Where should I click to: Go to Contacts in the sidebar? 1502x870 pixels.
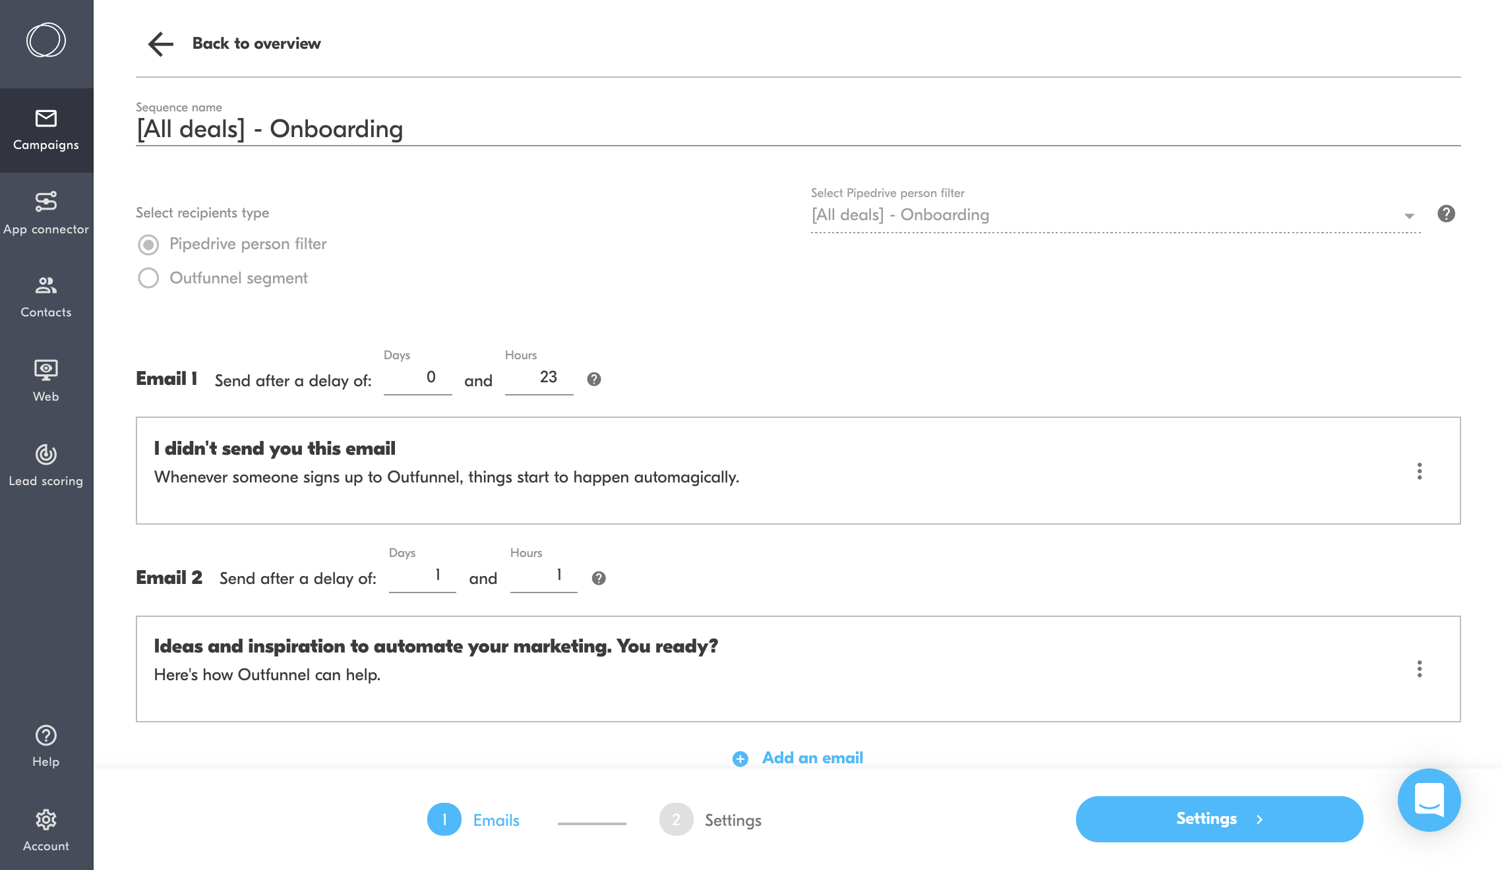tap(46, 297)
